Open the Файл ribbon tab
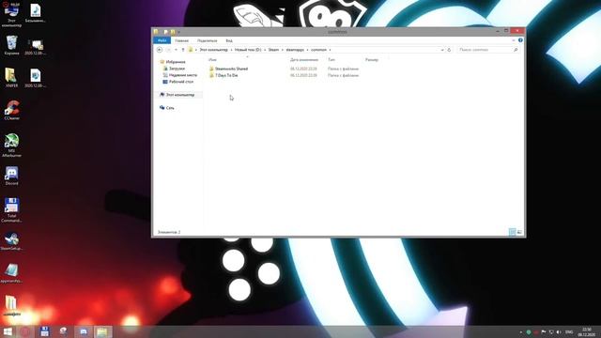This screenshot has width=601, height=338. 162,40
